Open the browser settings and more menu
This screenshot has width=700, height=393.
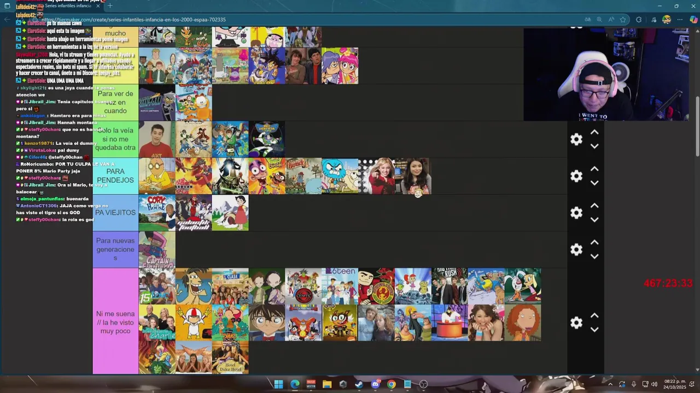680,20
